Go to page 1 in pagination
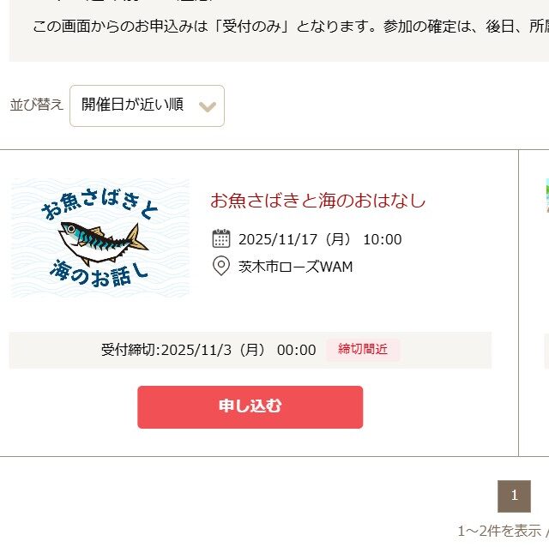 514,496
